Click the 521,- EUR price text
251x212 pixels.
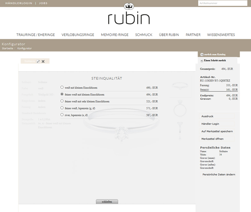point(152,102)
